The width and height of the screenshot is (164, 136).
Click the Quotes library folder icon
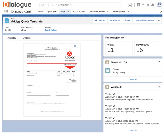[108, 70]
